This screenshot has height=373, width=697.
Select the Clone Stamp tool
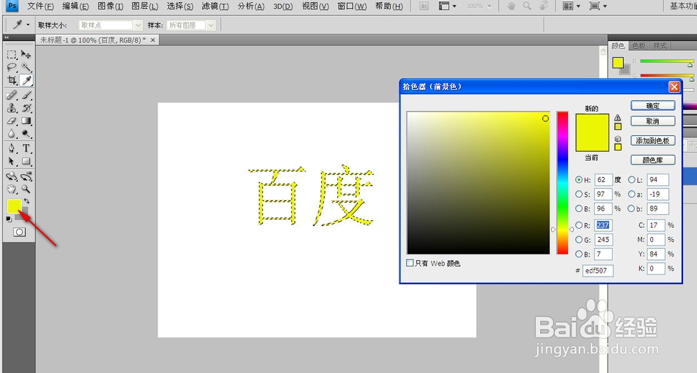coord(12,108)
